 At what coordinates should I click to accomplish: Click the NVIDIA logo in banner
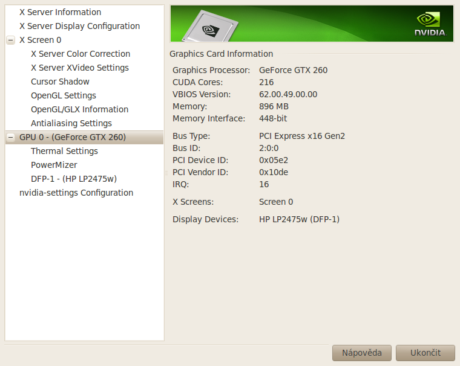coord(430,24)
